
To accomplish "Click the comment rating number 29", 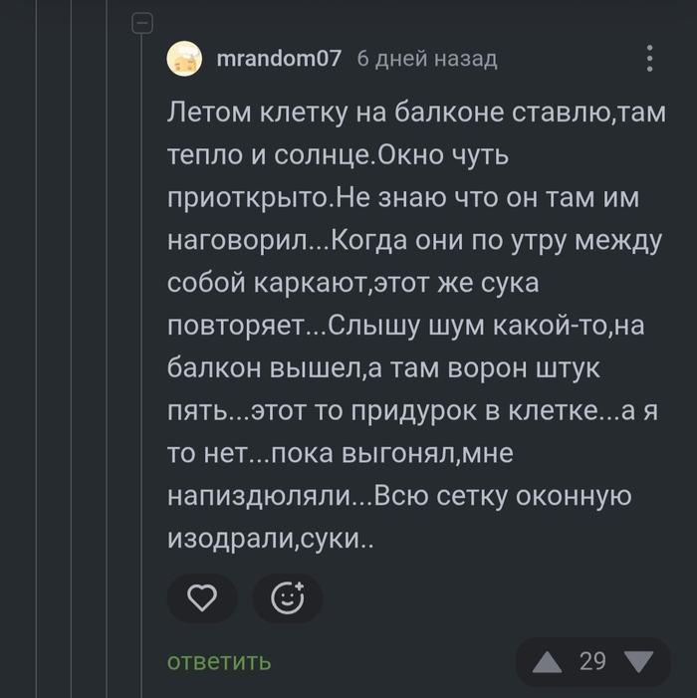I will click(x=592, y=661).
